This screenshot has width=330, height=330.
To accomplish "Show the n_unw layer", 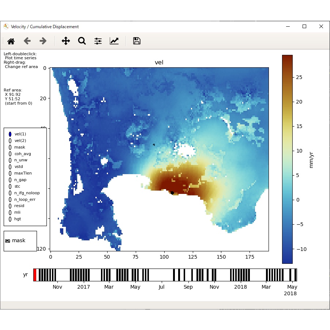I will point(9,160).
